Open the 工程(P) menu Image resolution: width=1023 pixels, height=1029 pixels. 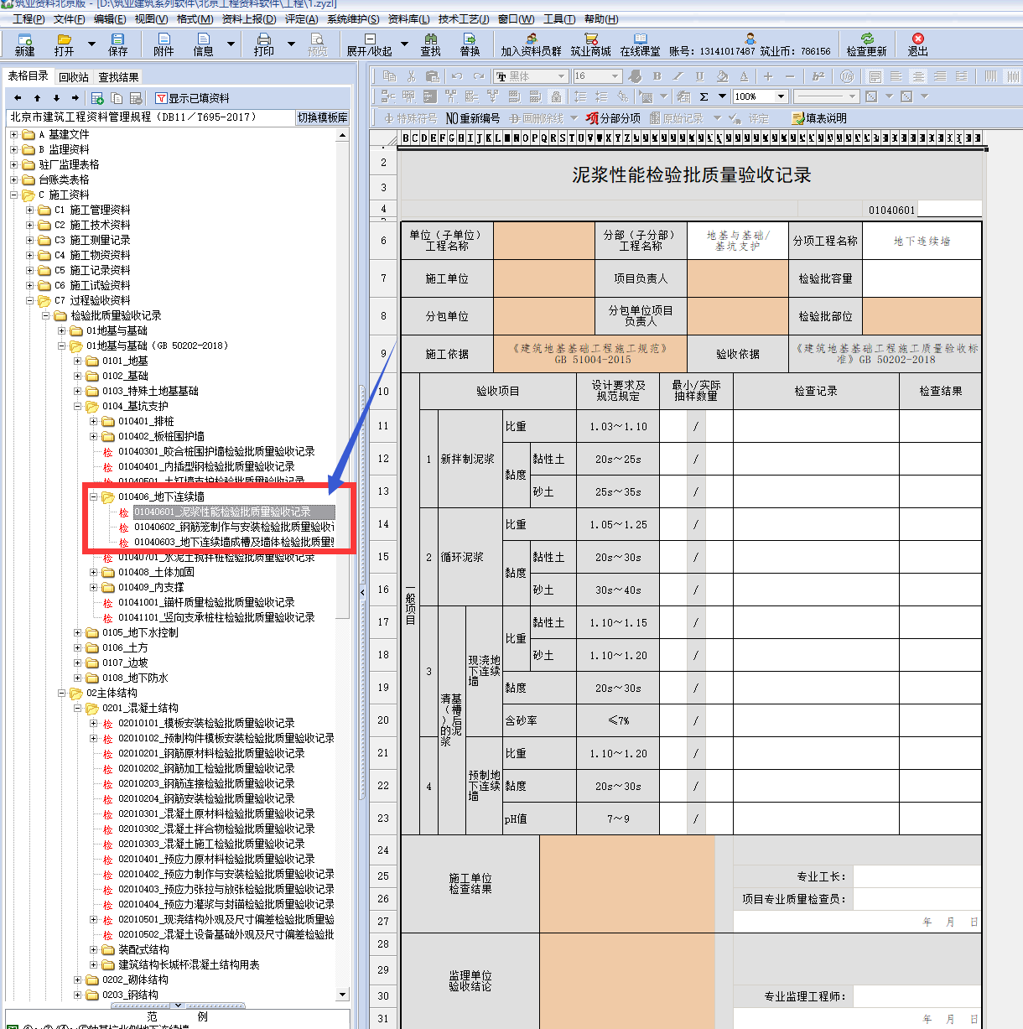[x=29, y=18]
